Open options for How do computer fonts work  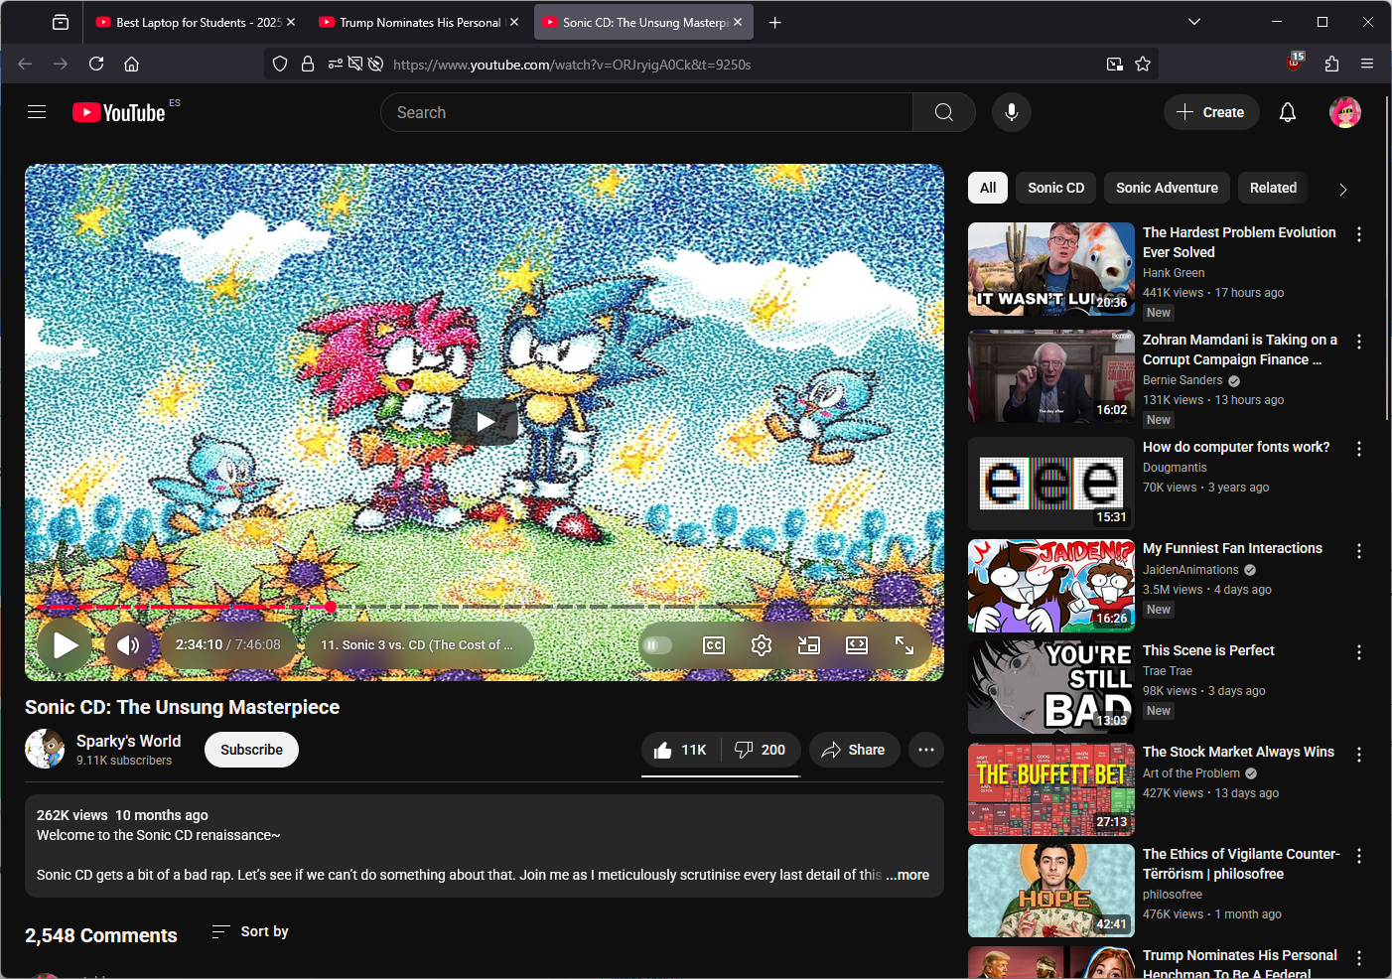pos(1359,449)
